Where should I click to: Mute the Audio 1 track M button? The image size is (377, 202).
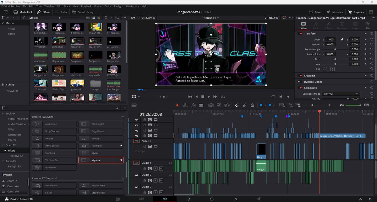point(161,169)
